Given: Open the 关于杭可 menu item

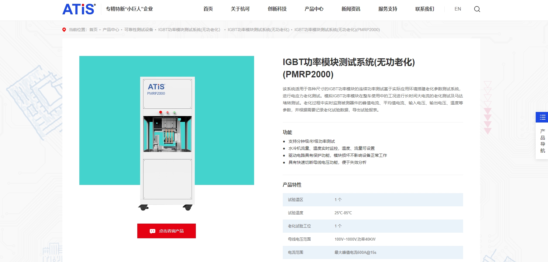Looking at the screenshot, I should pos(240,9).
